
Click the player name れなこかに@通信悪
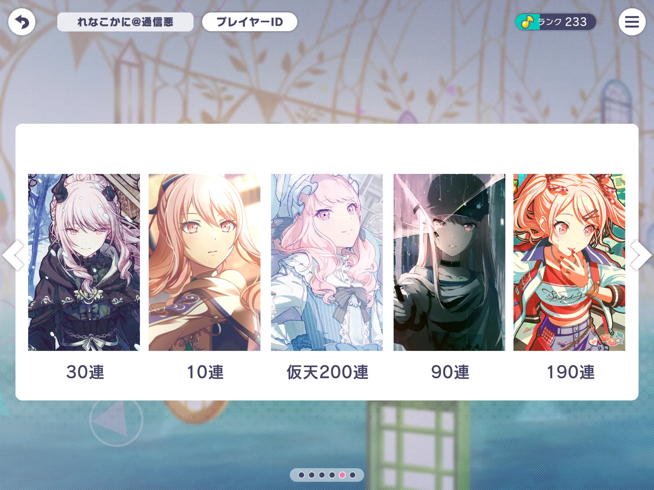point(125,22)
